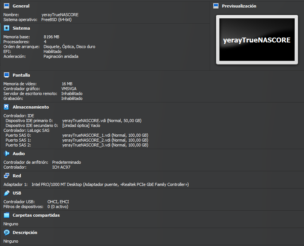304x246 pixels.
Task: Click the Puerto SAS 2 label
Action: point(18,145)
